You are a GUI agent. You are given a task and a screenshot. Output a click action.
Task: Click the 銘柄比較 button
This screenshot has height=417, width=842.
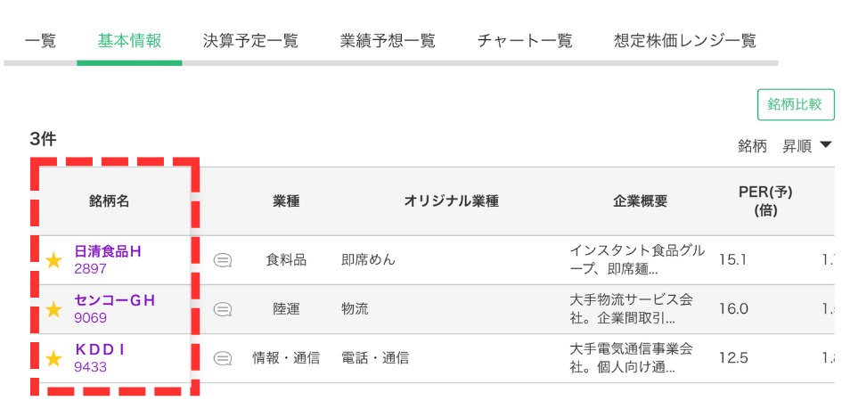pos(796,104)
